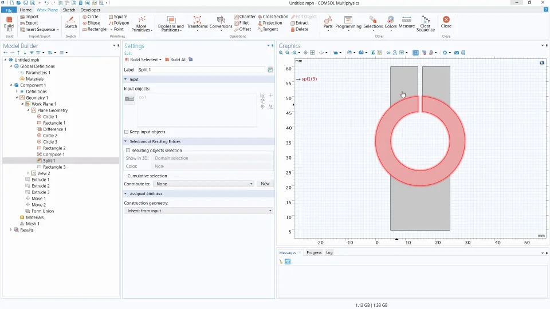
Task: Enable Keep input objects checkbox
Action: [x=127, y=132]
